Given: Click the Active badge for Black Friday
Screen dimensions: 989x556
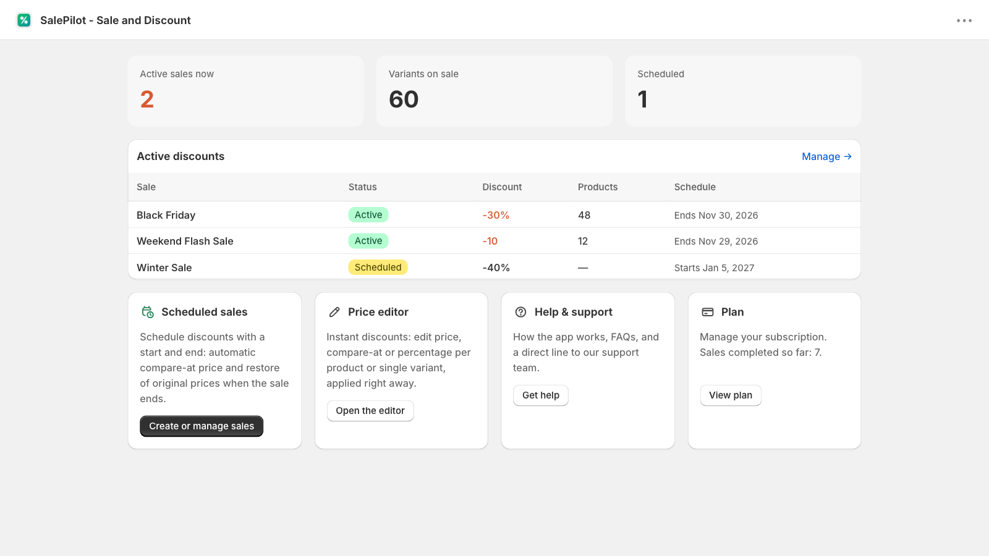Looking at the screenshot, I should pos(368,215).
